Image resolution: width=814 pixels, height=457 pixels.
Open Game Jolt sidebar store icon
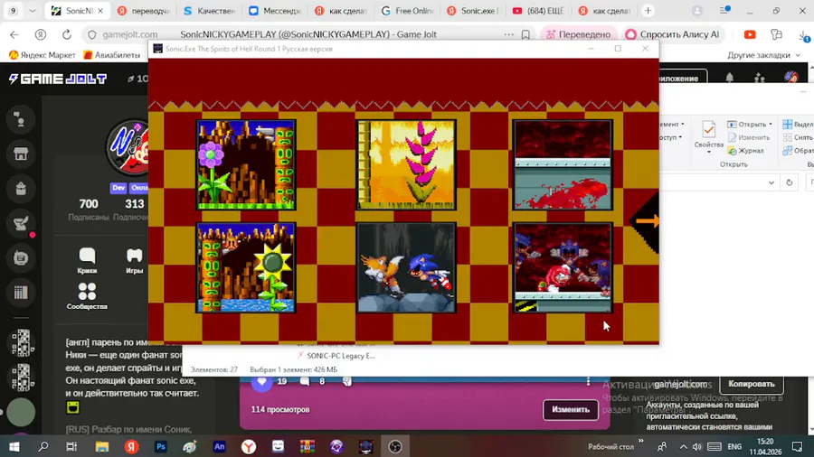[x=21, y=154]
